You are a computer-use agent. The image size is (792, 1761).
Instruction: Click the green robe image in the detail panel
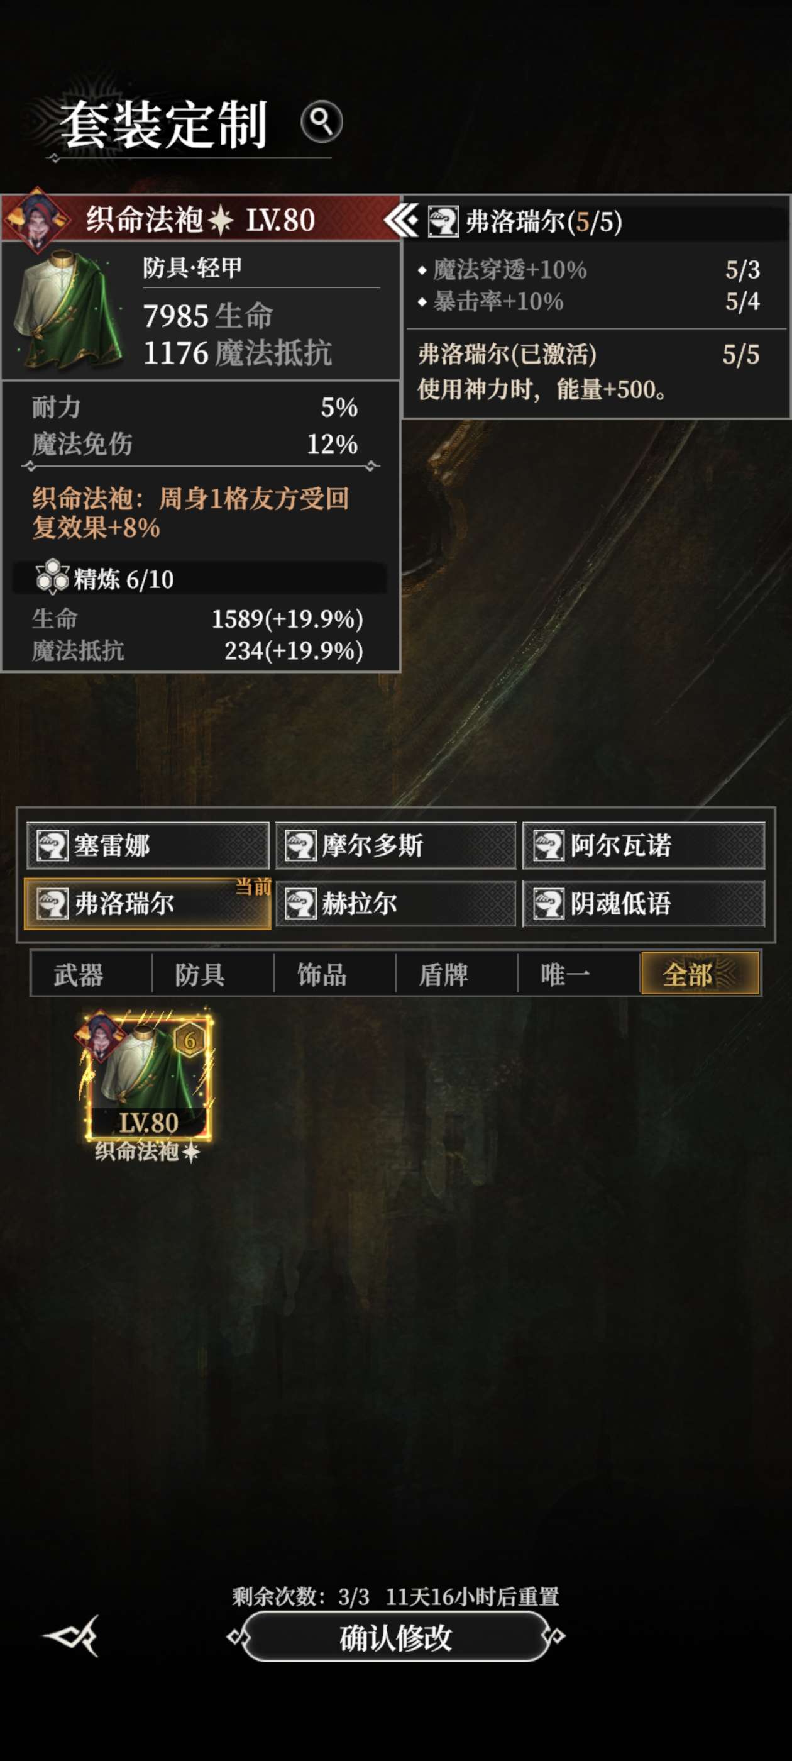pyautogui.click(x=69, y=310)
